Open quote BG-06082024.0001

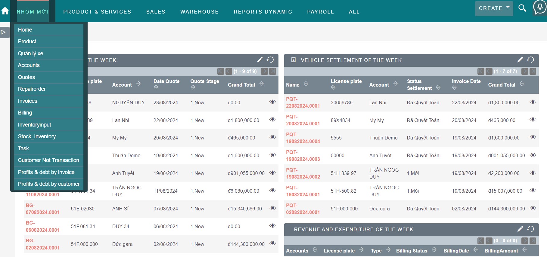42,226
